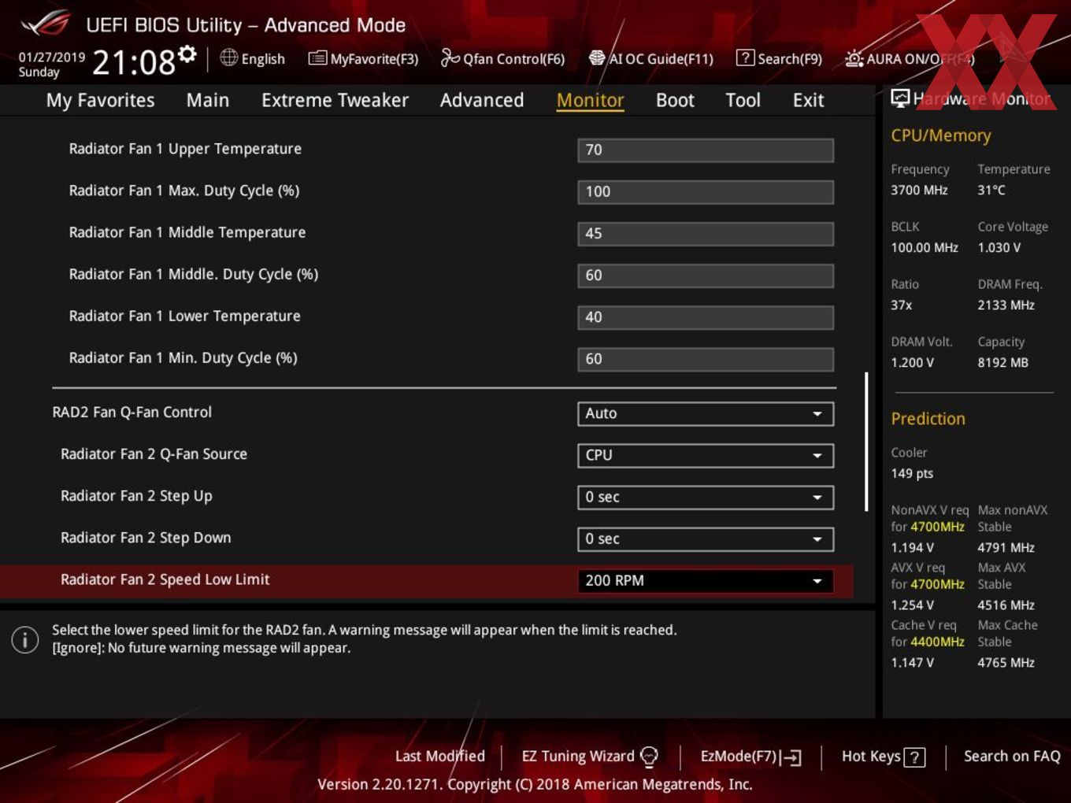
Task: Click Radiator Fan 1 Middle Temperature field
Action: coord(706,234)
